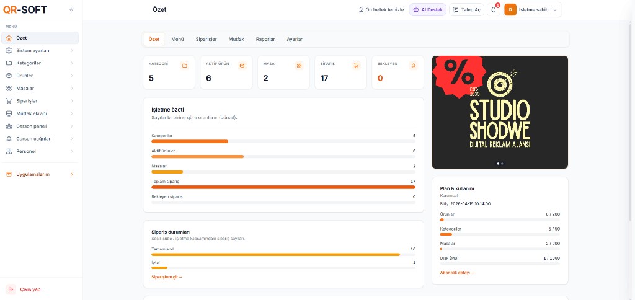Open the Raporlar tab
The height and width of the screenshot is (300, 635).
(x=265, y=39)
